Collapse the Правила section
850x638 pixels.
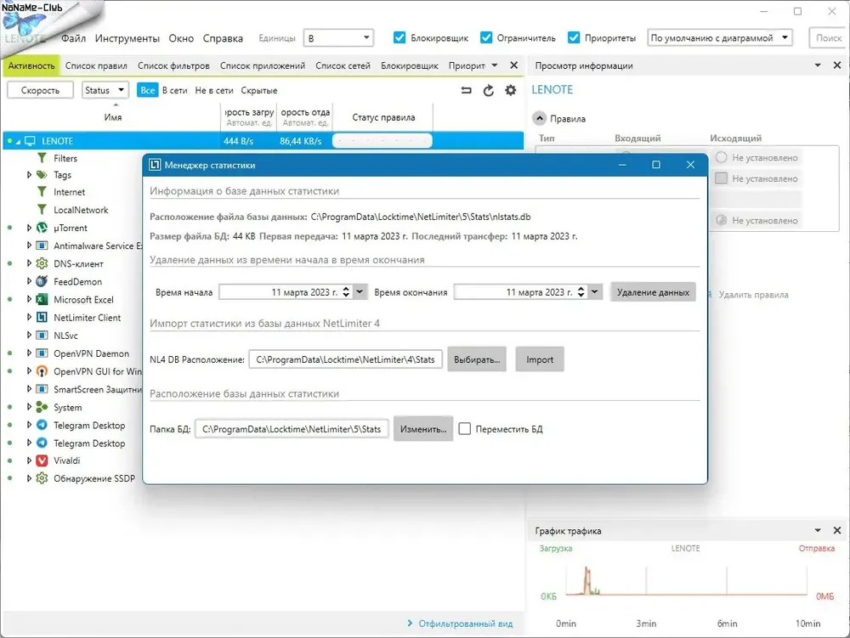[x=540, y=119]
